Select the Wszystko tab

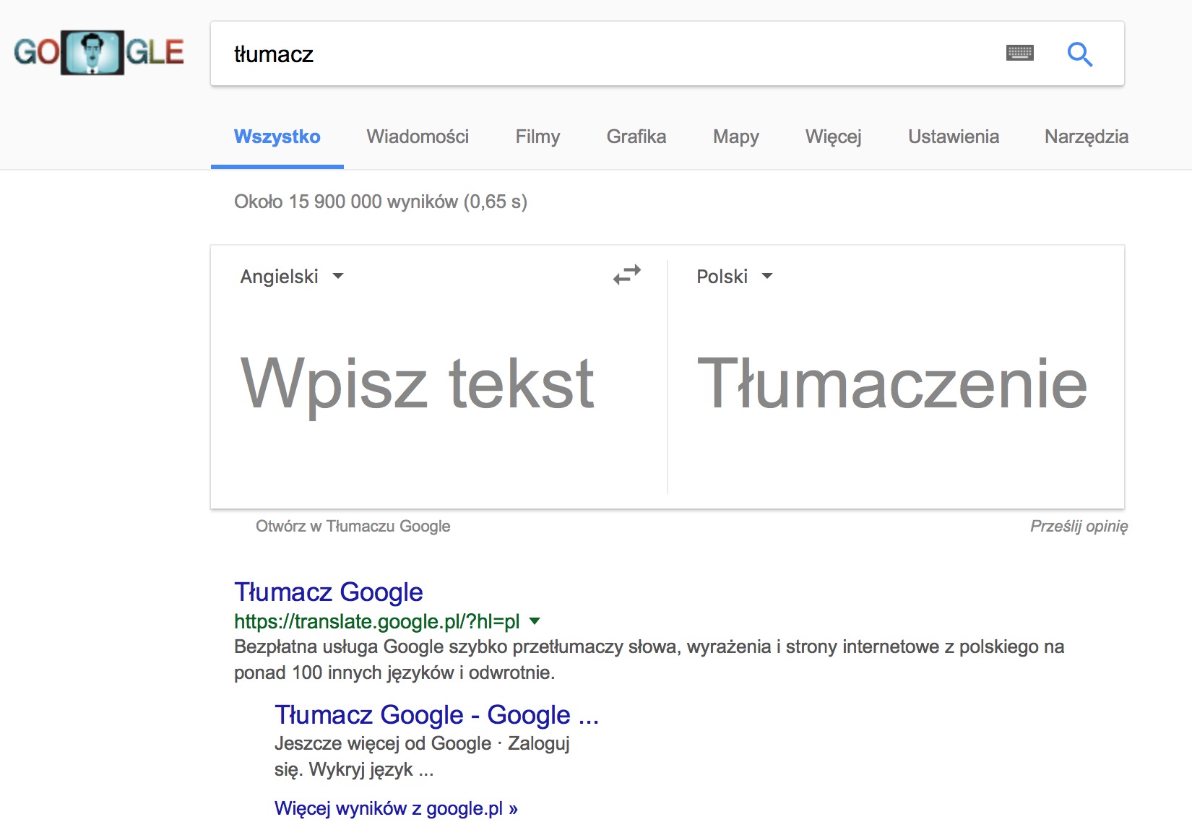point(277,137)
